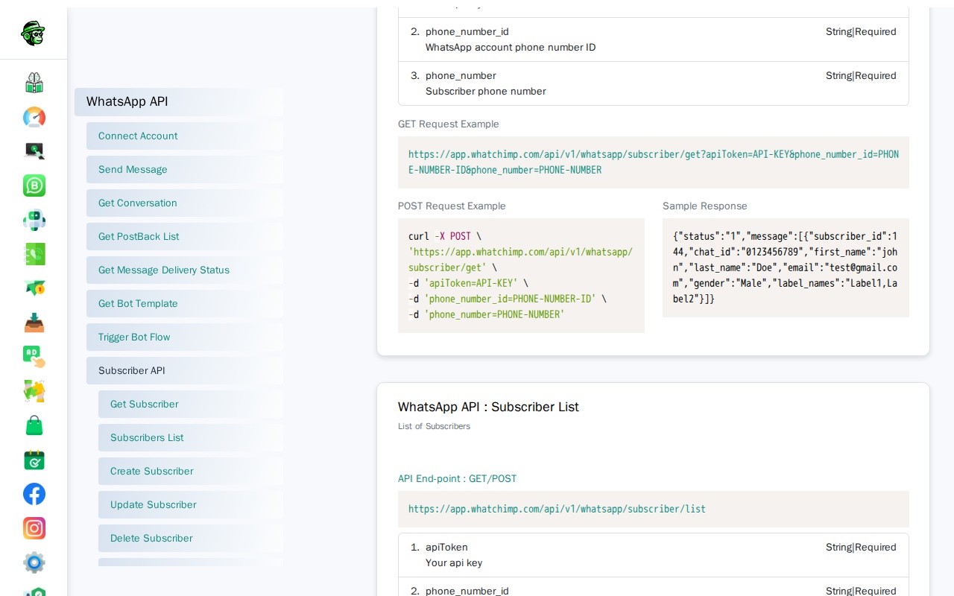
Task: Collapse the Subscriber API submenu
Action: tap(185, 371)
